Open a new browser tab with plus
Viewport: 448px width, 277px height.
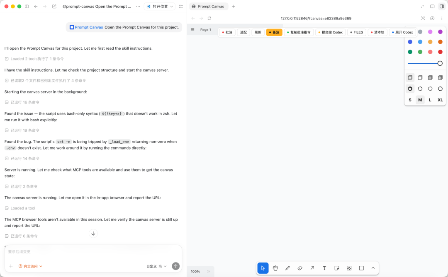(x=234, y=6)
